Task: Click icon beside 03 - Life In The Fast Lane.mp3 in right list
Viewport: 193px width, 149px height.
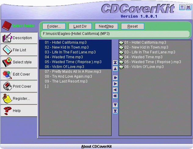Action: coord(121,52)
